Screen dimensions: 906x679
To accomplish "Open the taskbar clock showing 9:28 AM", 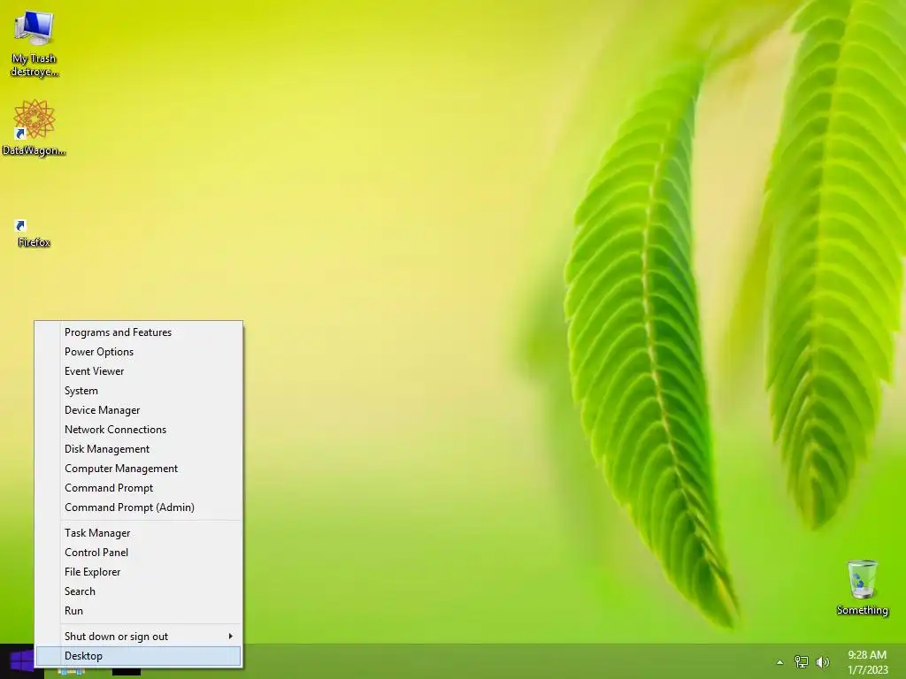I will pos(867,662).
